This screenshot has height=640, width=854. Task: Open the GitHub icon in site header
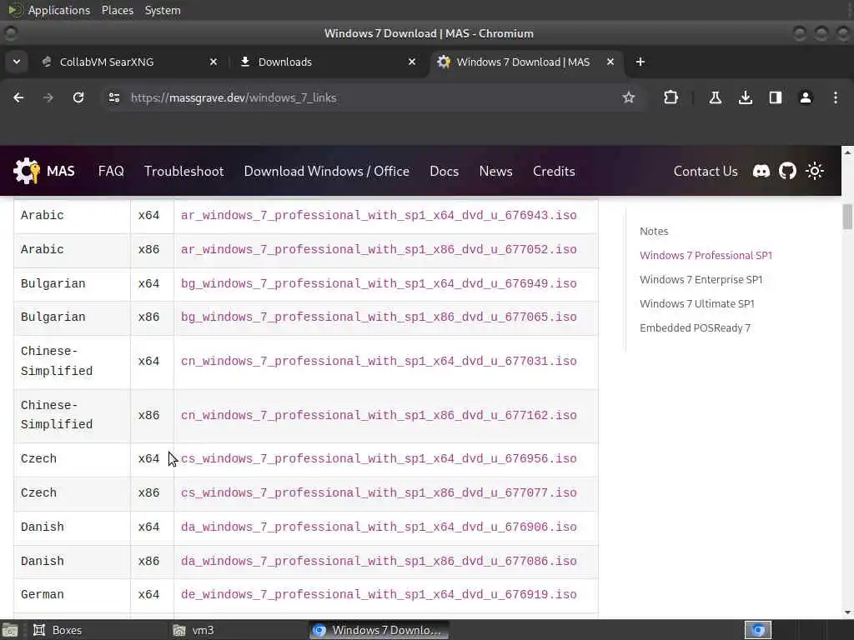click(787, 172)
